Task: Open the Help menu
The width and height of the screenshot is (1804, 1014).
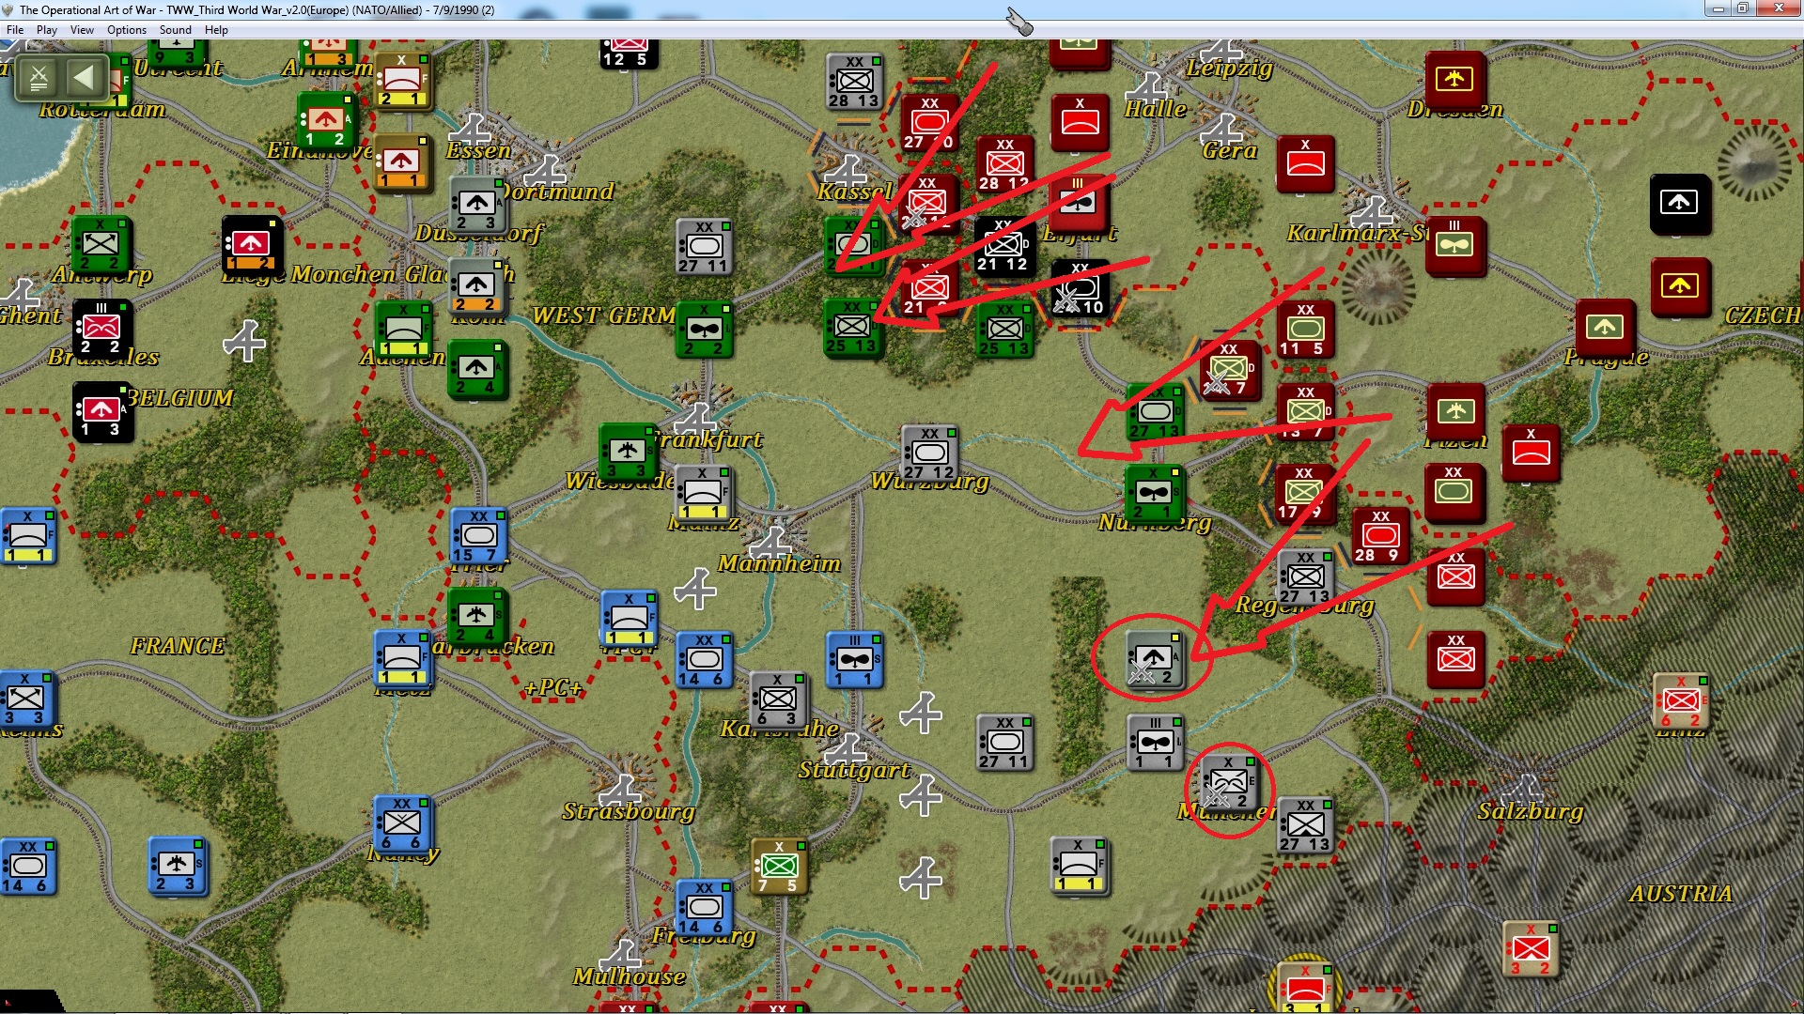Action: coord(216,30)
